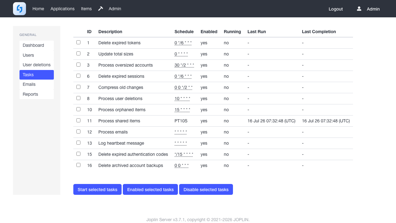The width and height of the screenshot is (396, 223).
Task: Open the Dashboard sidebar item
Action: pos(37,45)
